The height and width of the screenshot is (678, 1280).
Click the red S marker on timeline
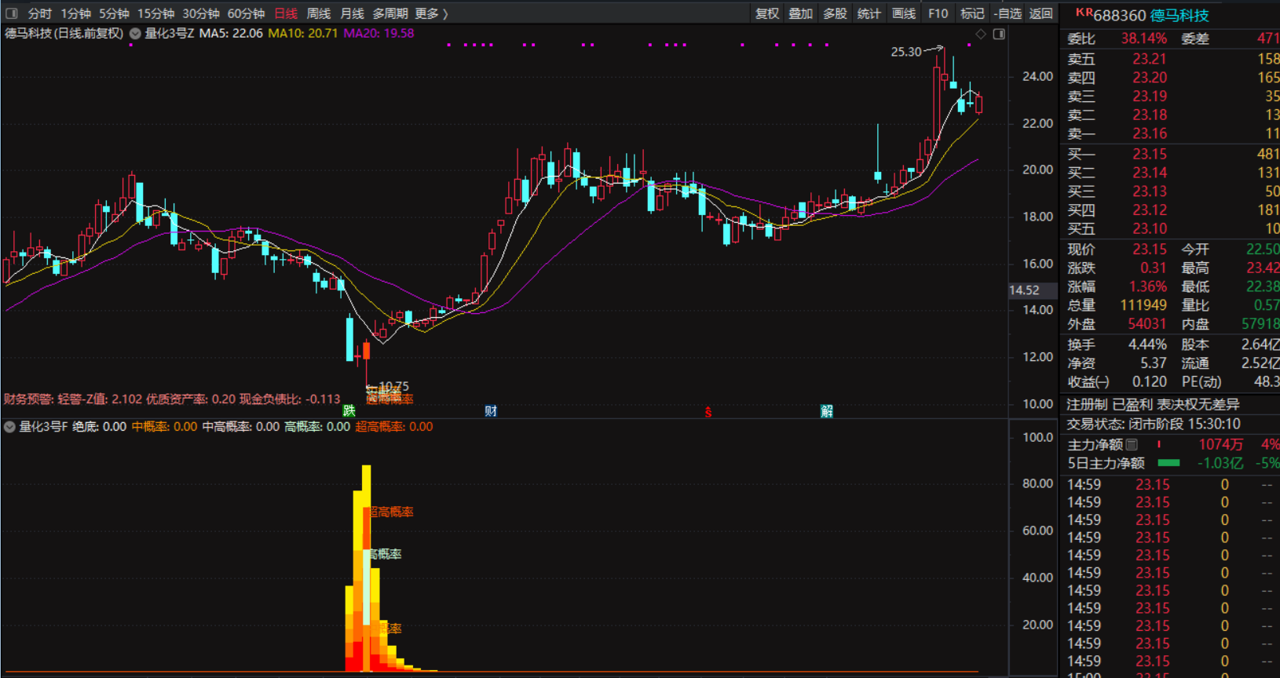708,411
